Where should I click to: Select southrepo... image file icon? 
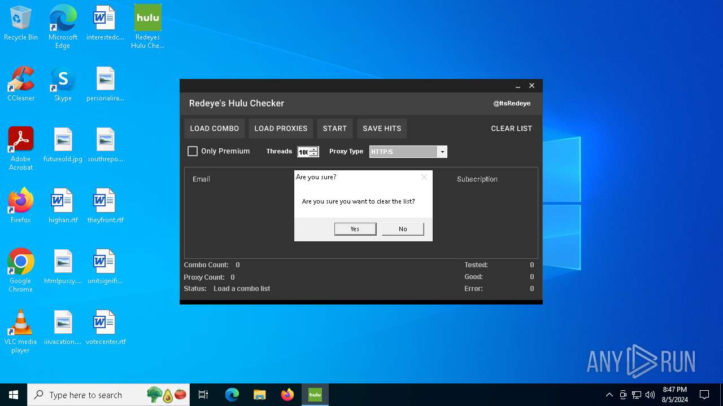105,145
